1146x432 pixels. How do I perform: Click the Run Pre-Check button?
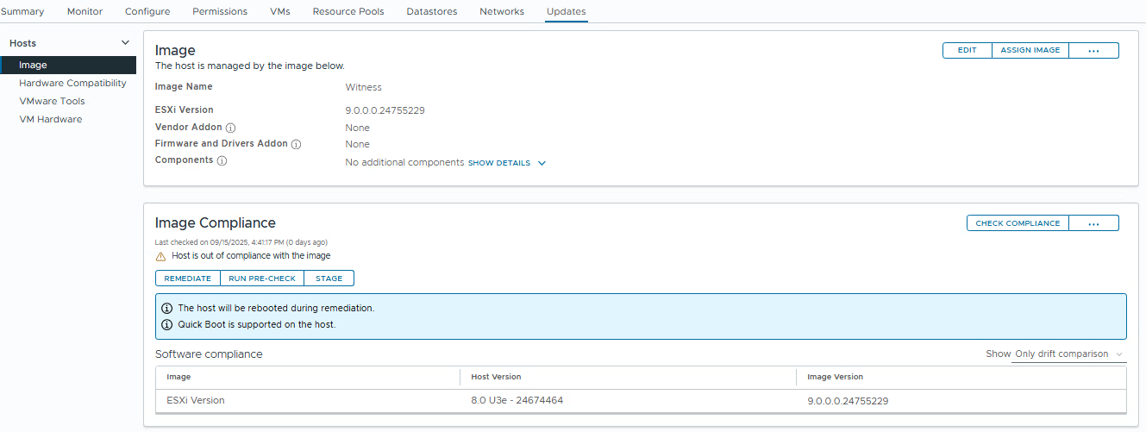pos(262,279)
